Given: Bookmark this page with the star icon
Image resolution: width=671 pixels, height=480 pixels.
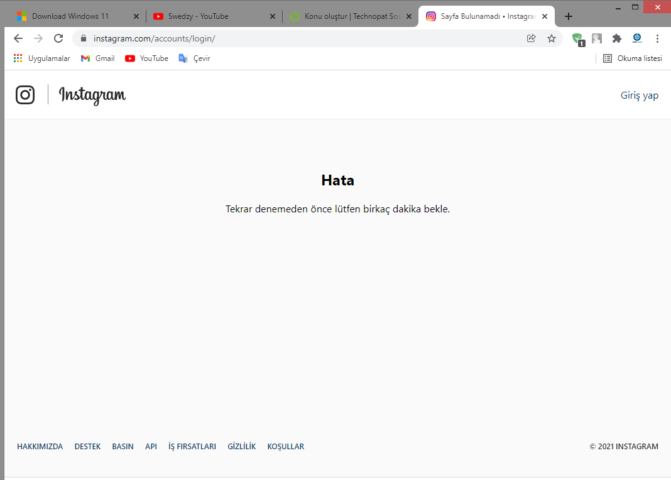Looking at the screenshot, I should coord(552,38).
